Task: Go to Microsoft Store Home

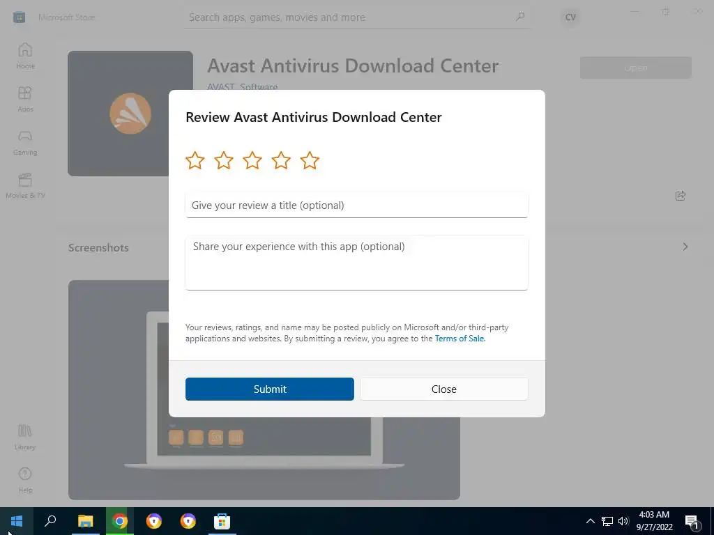Action: pyautogui.click(x=25, y=56)
